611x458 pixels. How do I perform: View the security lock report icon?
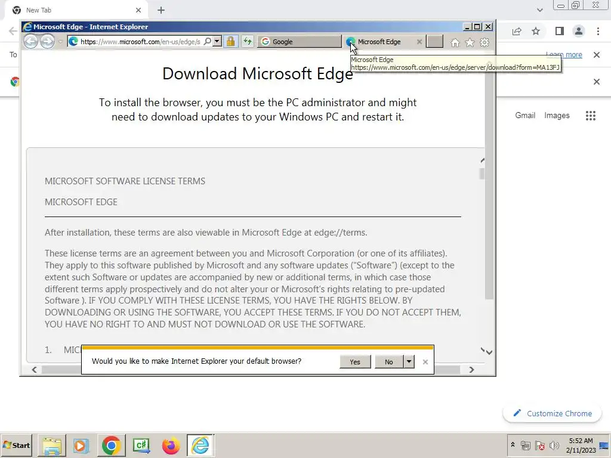click(x=231, y=41)
